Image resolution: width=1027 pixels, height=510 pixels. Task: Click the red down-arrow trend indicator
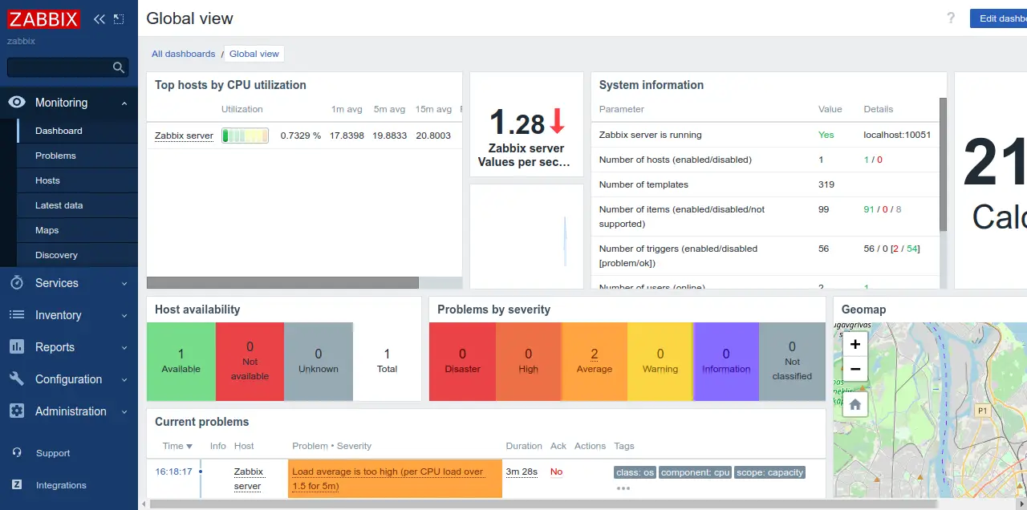pos(558,121)
